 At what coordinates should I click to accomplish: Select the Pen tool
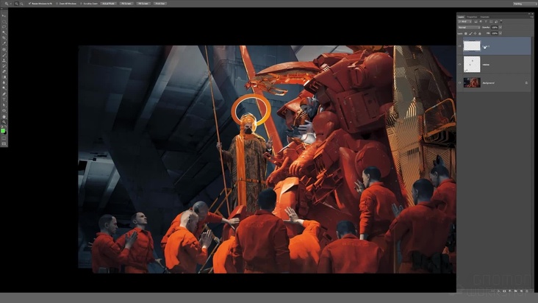(4, 94)
